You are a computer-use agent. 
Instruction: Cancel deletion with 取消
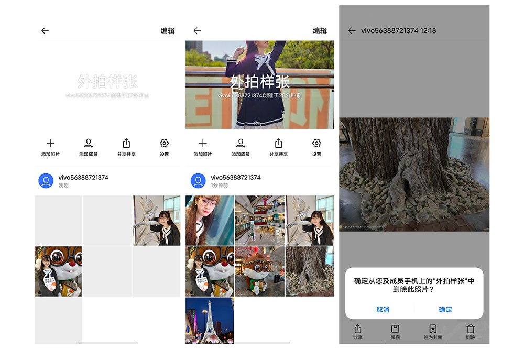[x=383, y=310]
